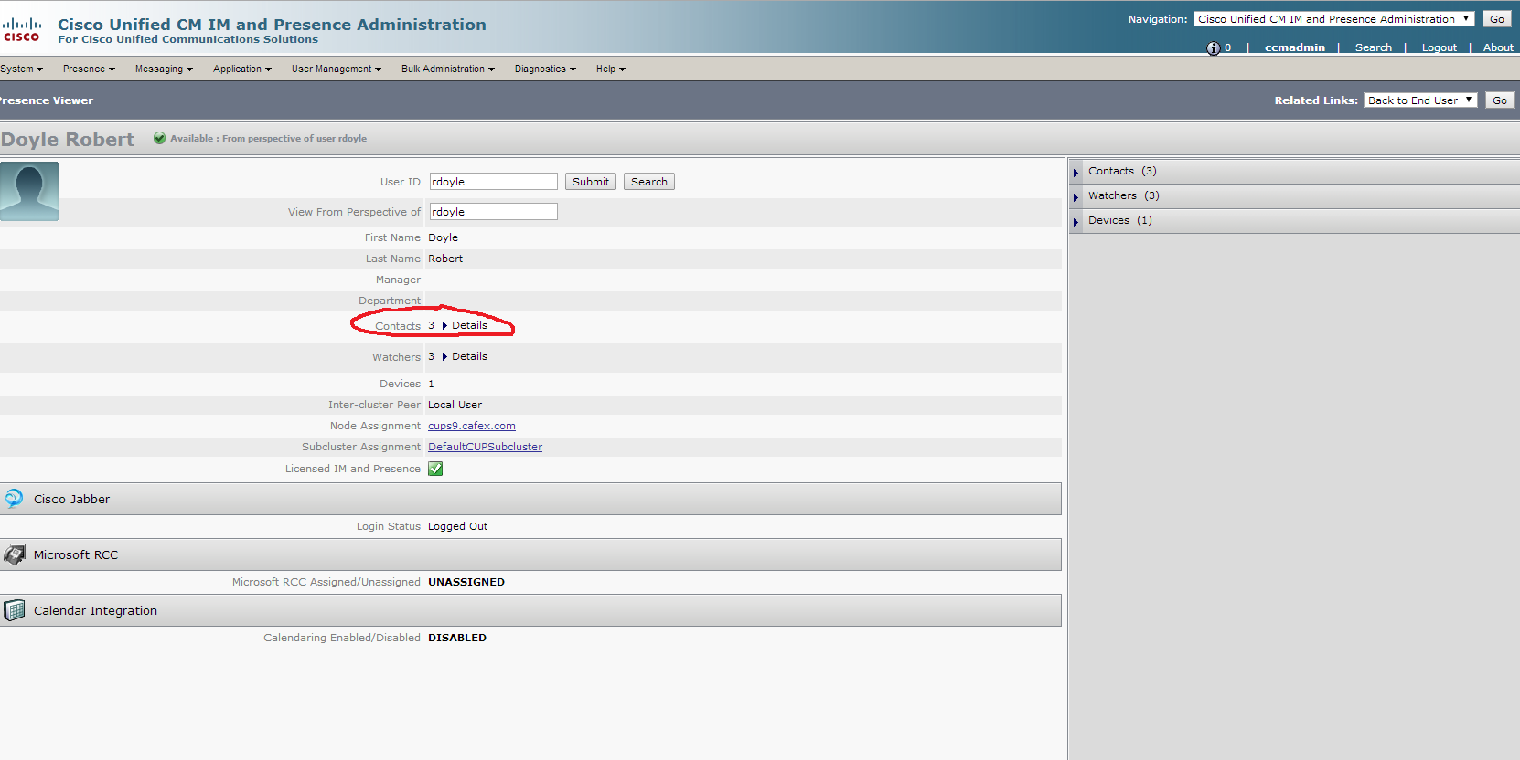The width and height of the screenshot is (1520, 760).
Task: Click the 'Presence Viewer' title text
Action: click(47, 100)
